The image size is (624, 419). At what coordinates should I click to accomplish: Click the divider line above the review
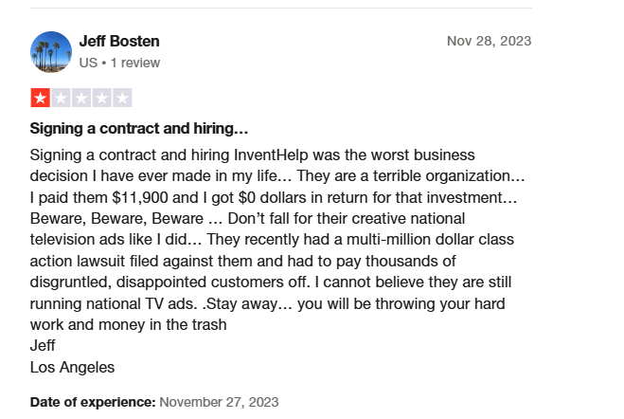click(x=281, y=8)
